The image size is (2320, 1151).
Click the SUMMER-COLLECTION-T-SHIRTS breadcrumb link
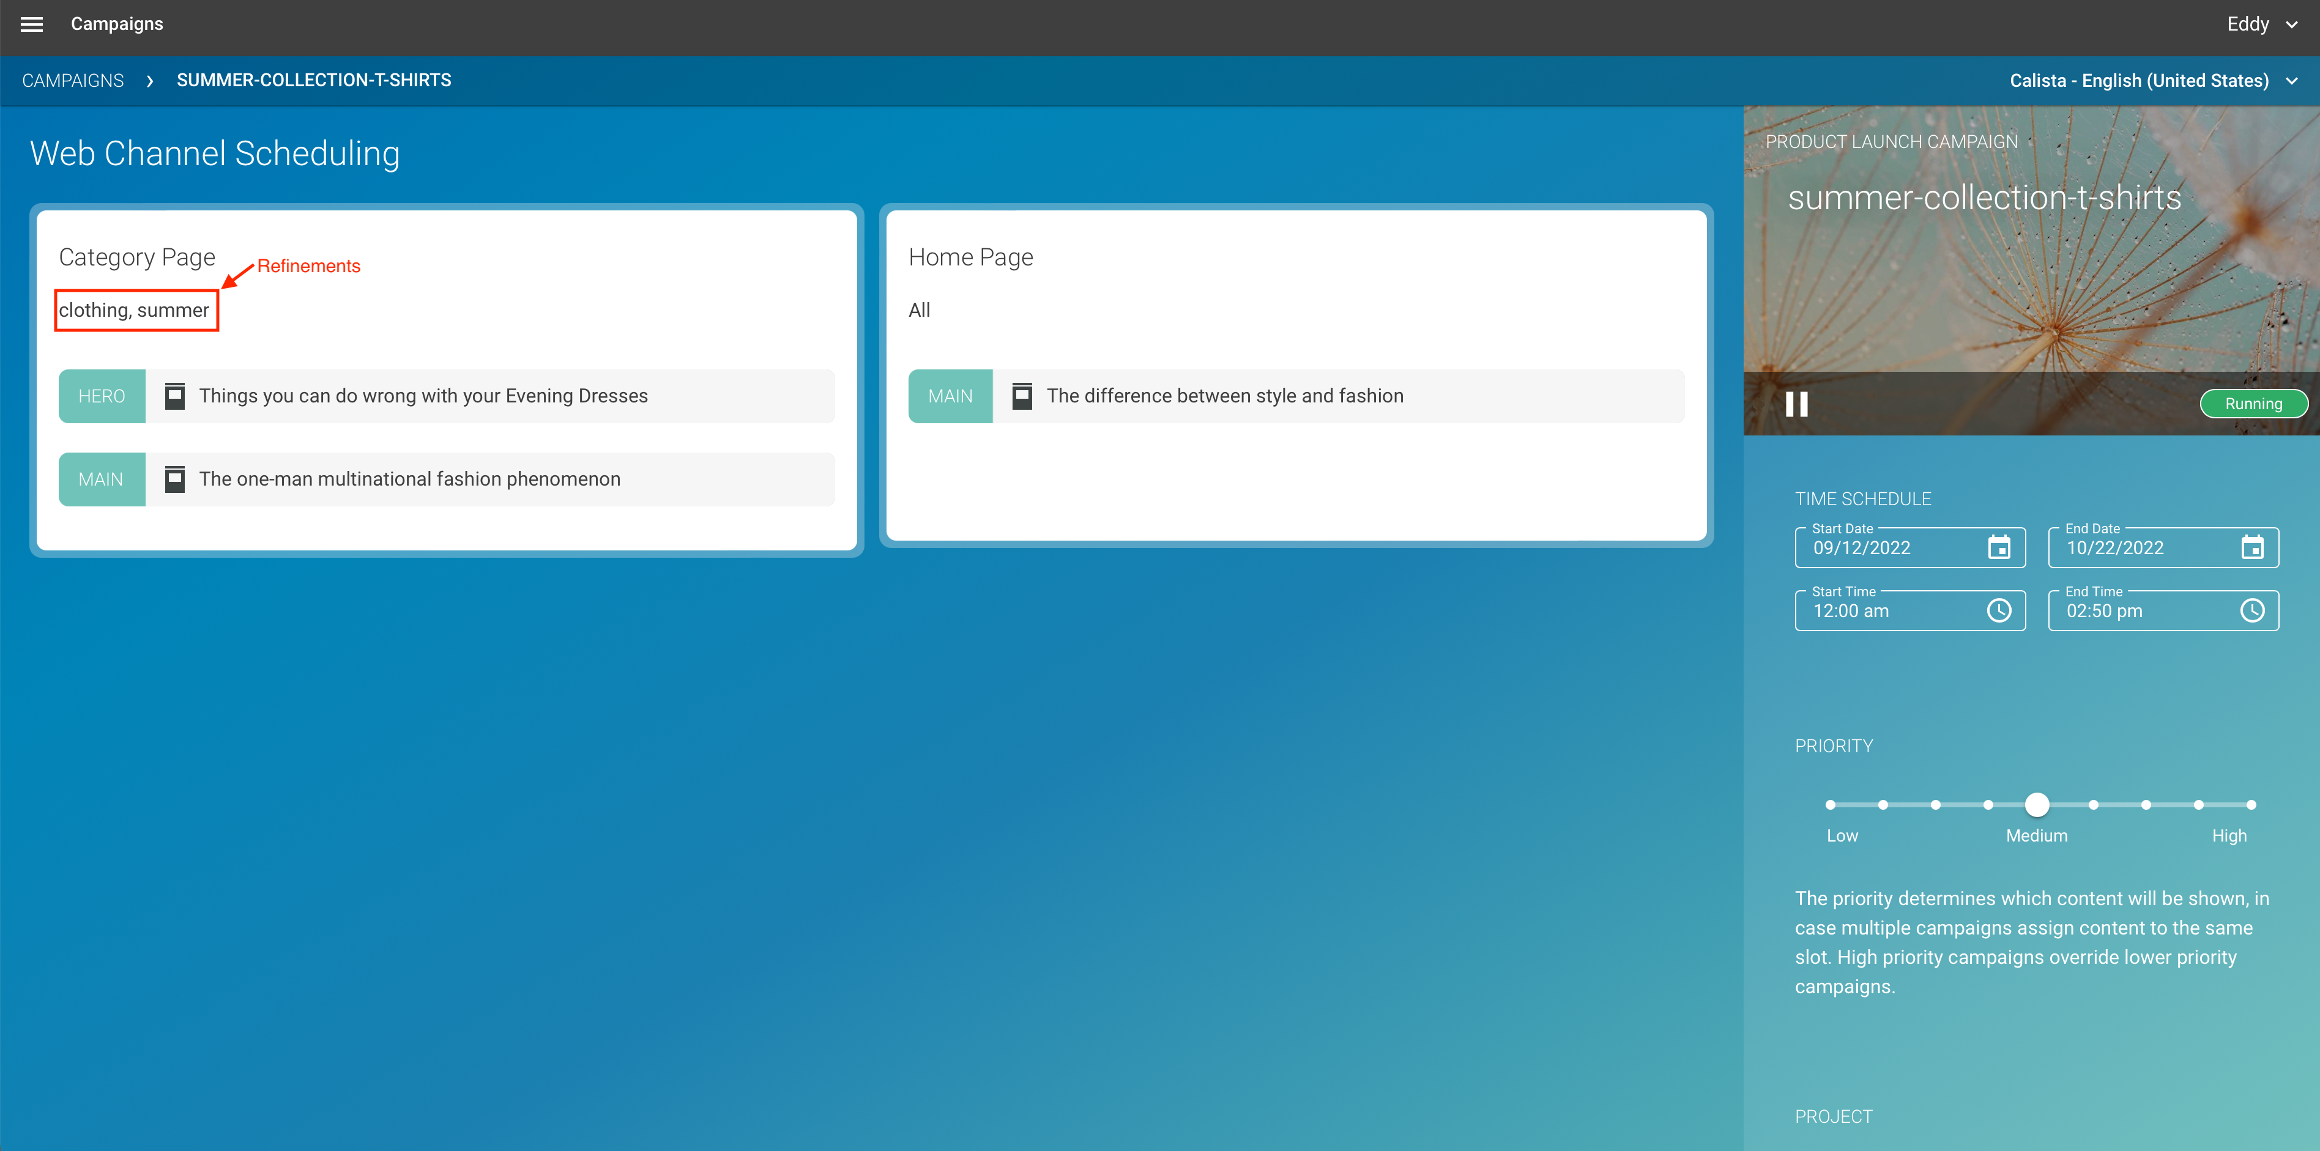314,80
